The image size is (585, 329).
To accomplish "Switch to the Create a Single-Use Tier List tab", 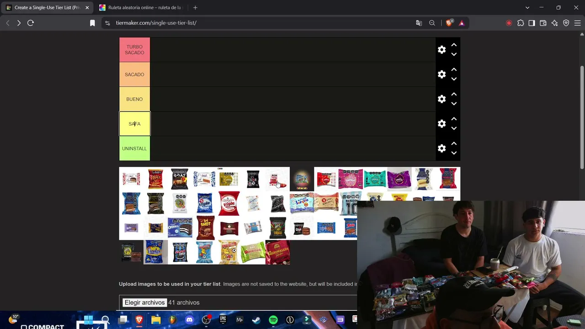I will [48, 8].
